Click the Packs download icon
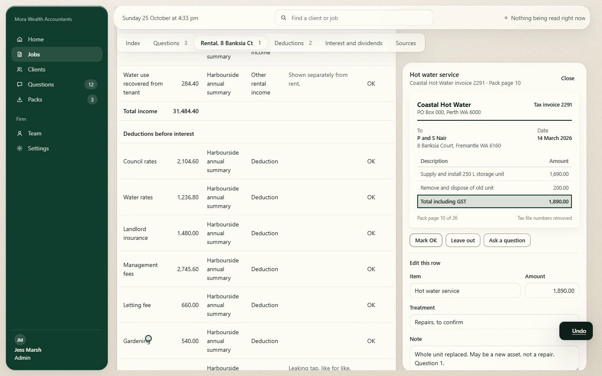 click(x=20, y=99)
